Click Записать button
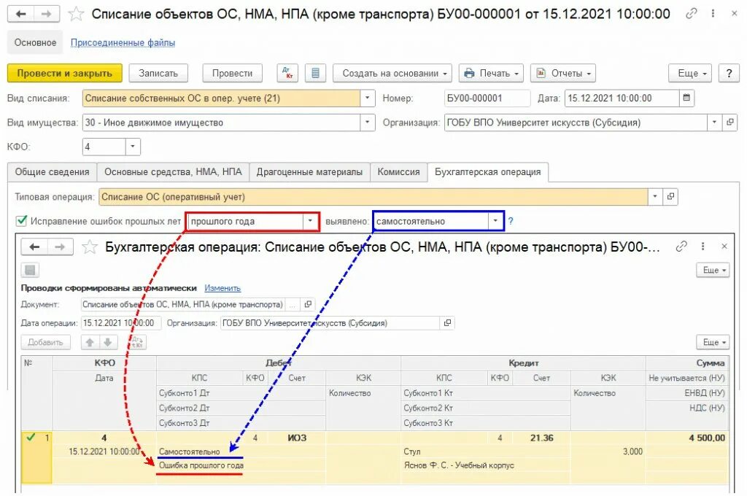This screenshot has width=747, height=496. (158, 74)
